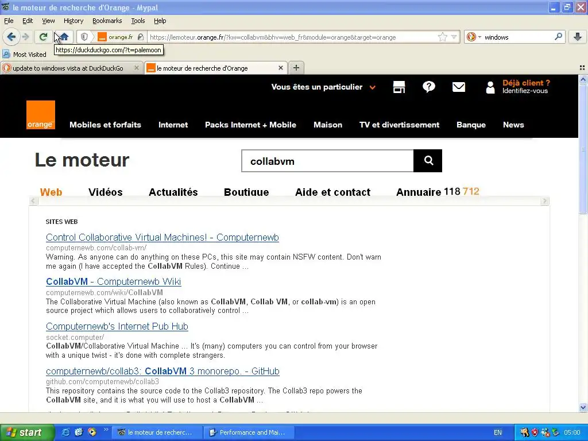Click the right arrow of the tabs scroller
Screen dimensions: 588x441
pos(544,201)
